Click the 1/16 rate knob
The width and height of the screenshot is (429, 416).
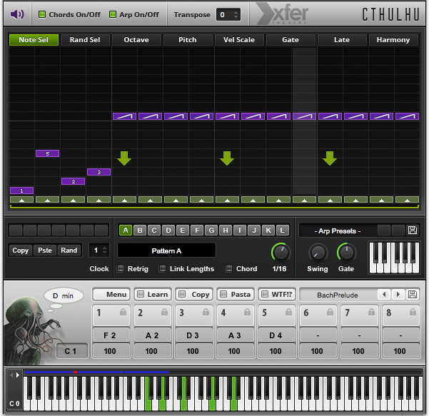[x=281, y=252]
